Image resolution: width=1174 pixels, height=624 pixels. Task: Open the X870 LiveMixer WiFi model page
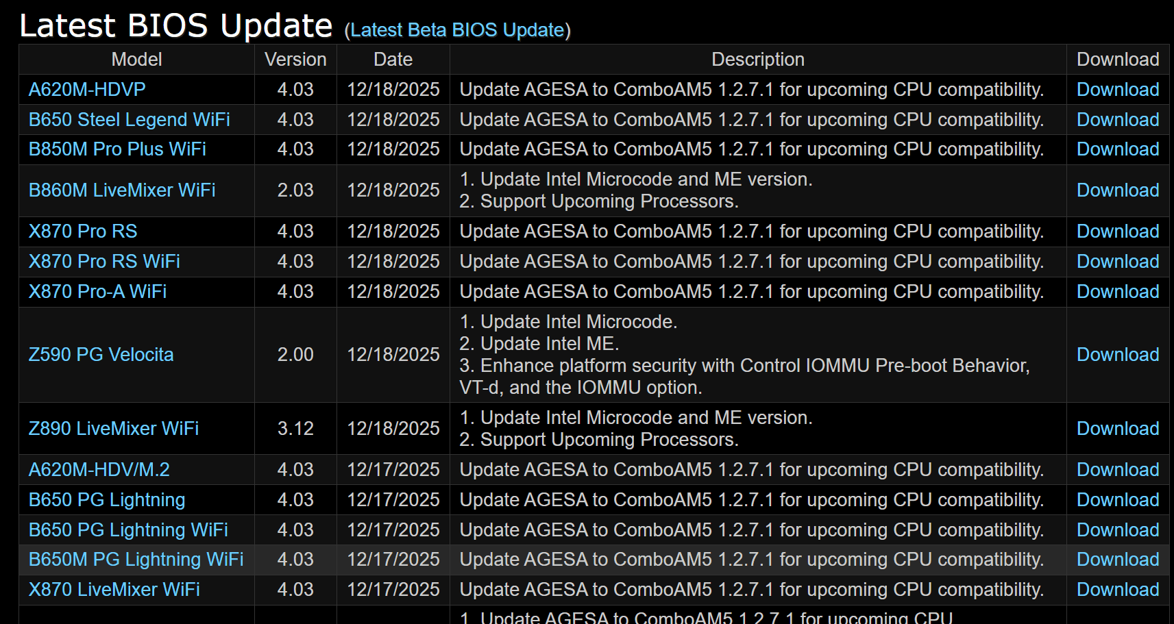pyautogui.click(x=114, y=590)
